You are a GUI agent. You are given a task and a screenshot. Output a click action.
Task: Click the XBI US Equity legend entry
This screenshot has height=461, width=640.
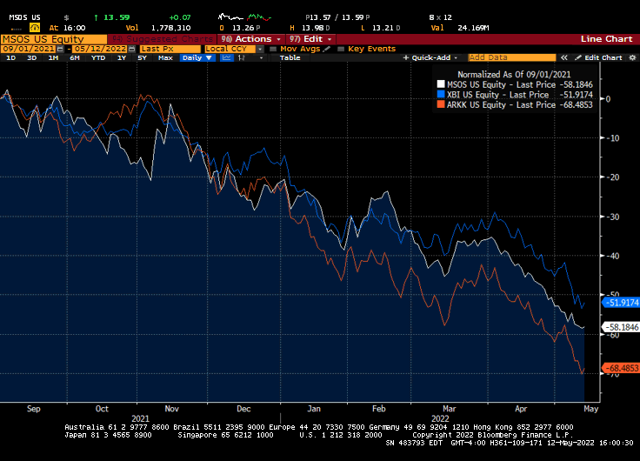(x=515, y=94)
